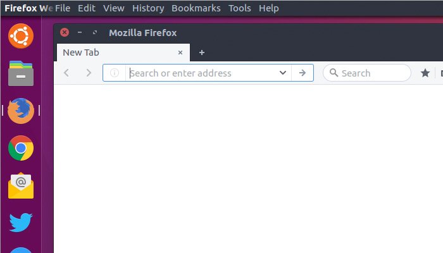This screenshot has width=443, height=253.
Task: Open the History menu
Action: click(x=148, y=8)
